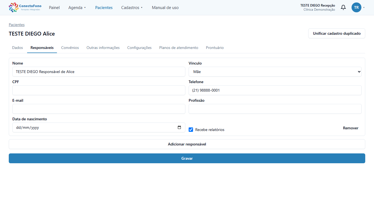374x210 pixels.
Task: Click Unificar cadastro duplicado button
Action: point(336,33)
